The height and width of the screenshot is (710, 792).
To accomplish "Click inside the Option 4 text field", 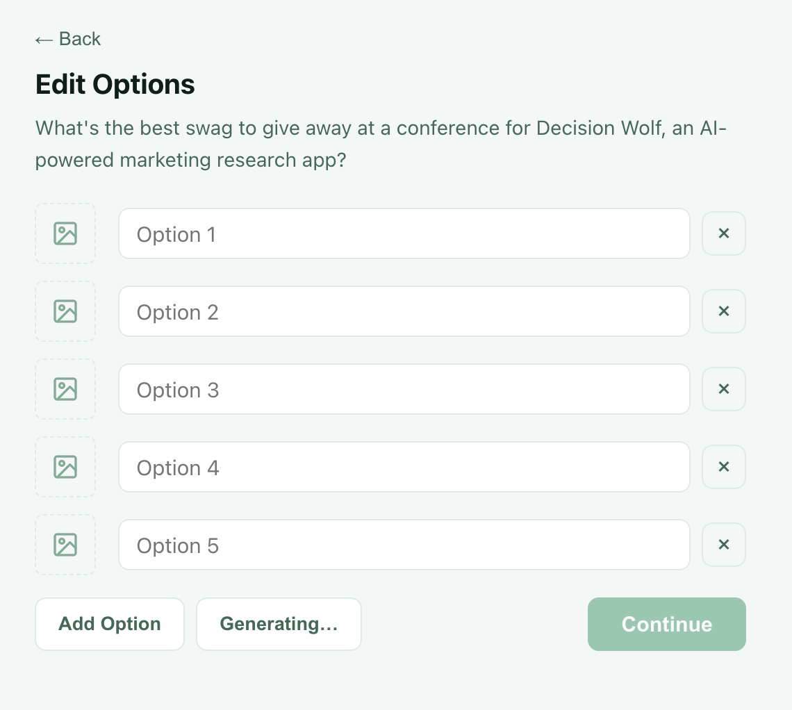I will pos(404,467).
